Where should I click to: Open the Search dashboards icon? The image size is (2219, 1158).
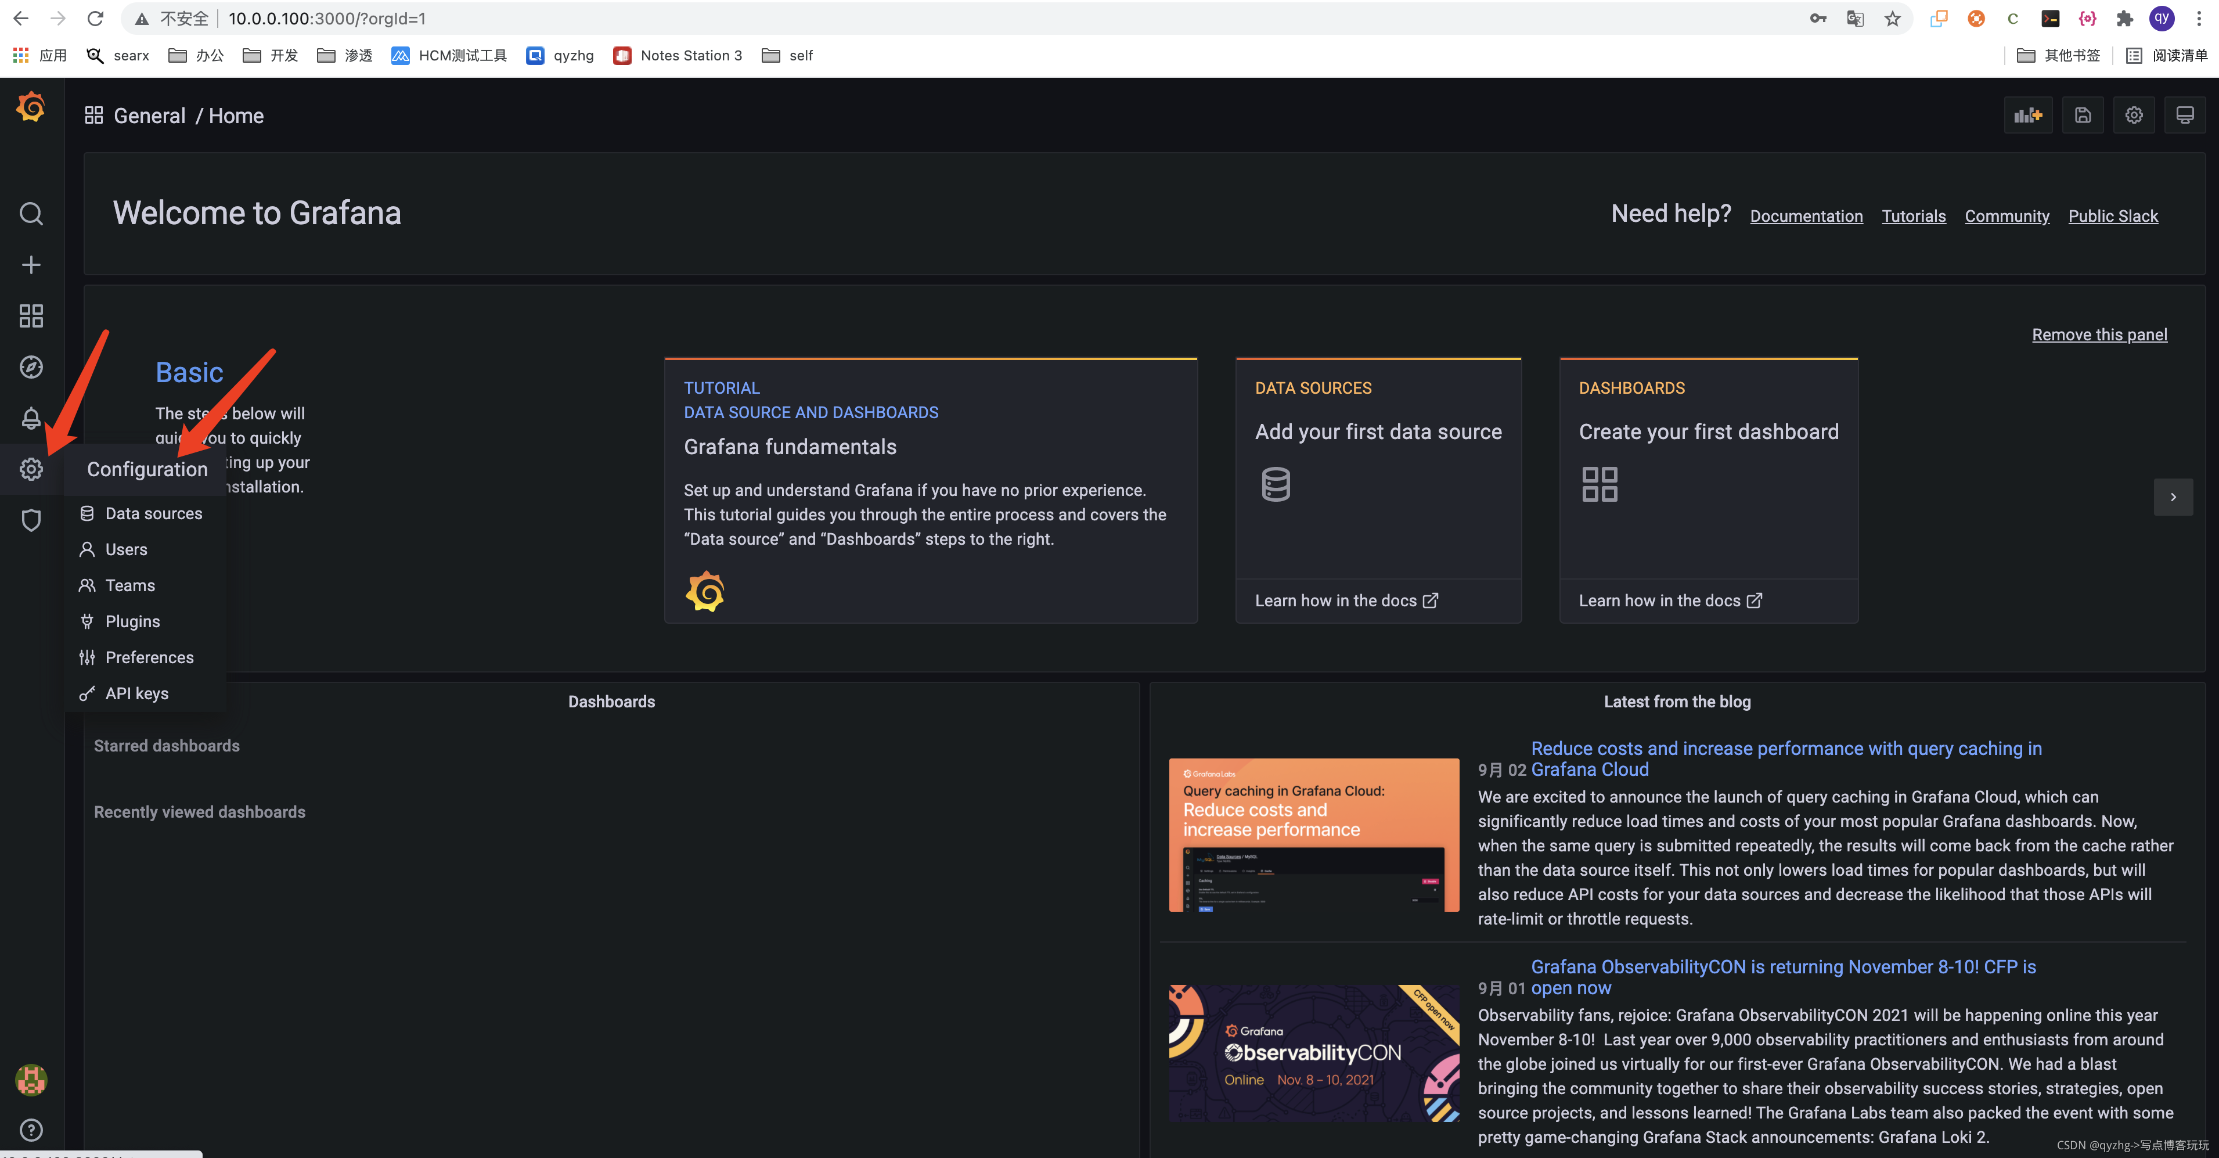31,214
